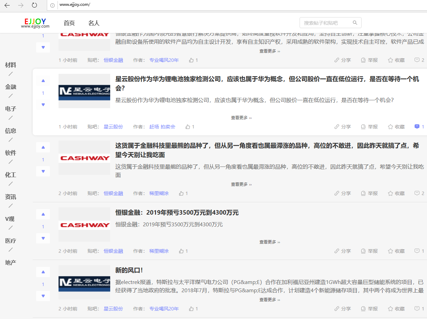Image resolution: width=427 pixels, height=319 pixels.
Task: Favorite the 这货属于金融科技 post with 收藏
Action: [x=396, y=193]
